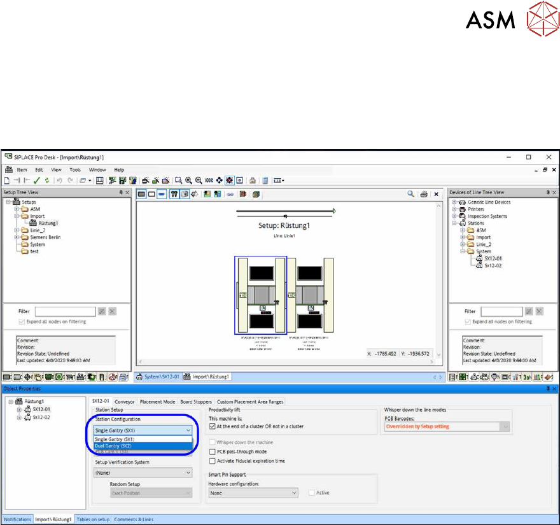
Task: Open the Station Configuration combo box
Action: click(143, 430)
